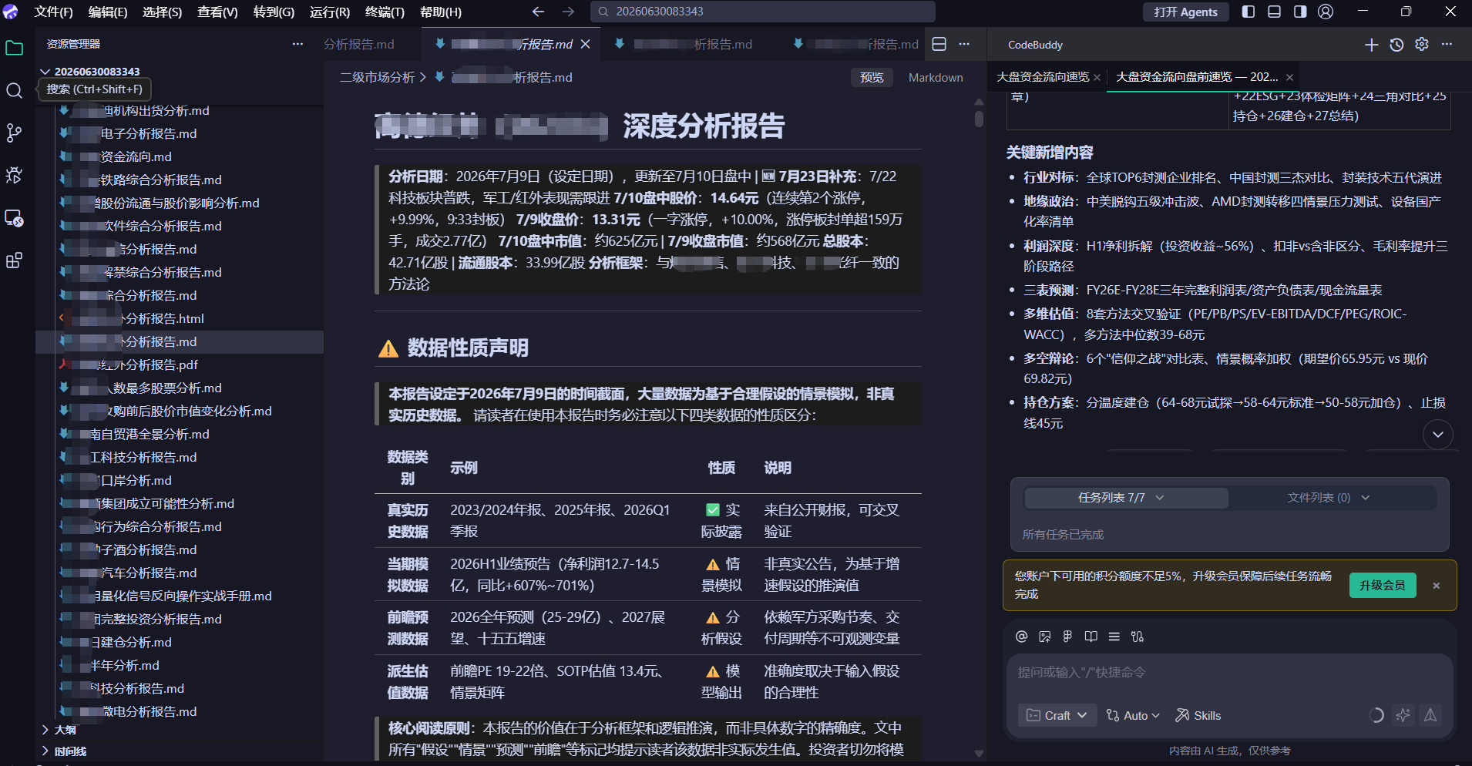Close the active editor tab
This screenshot has width=1472, height=766.
coord(585,44)
